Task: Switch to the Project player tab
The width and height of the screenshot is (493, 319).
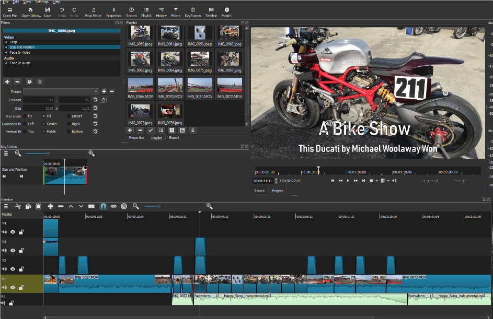Action: [x=277, y=191]
